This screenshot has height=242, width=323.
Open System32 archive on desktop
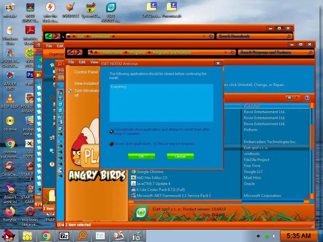91,10
